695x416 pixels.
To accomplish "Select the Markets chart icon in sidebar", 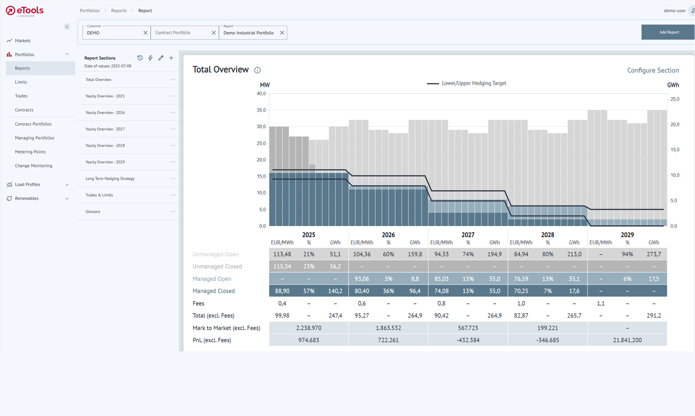I will pos(9,41).
